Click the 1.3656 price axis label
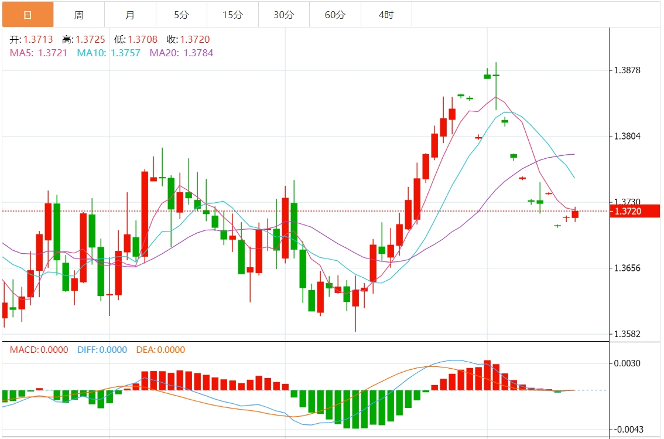Image resolution: width=664 pixels, height=439 pixels. pos(627,268)
